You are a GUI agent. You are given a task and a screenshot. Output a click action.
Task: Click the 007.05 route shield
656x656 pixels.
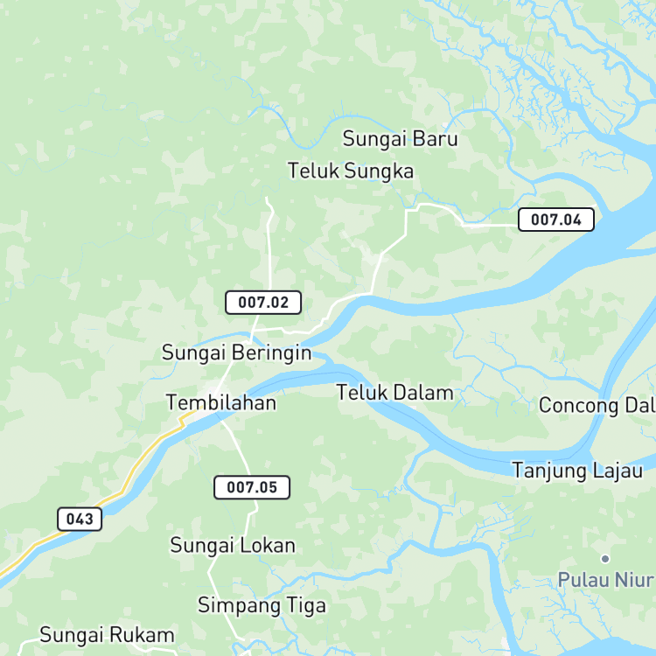coord(252,487)
